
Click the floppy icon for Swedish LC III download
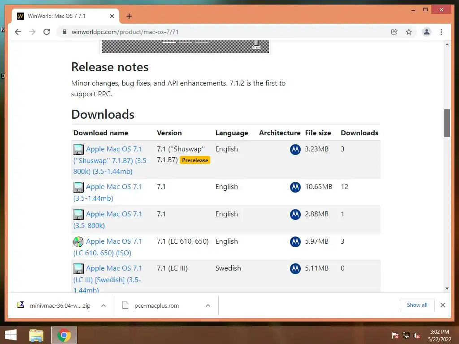click(x=78, y=269)
